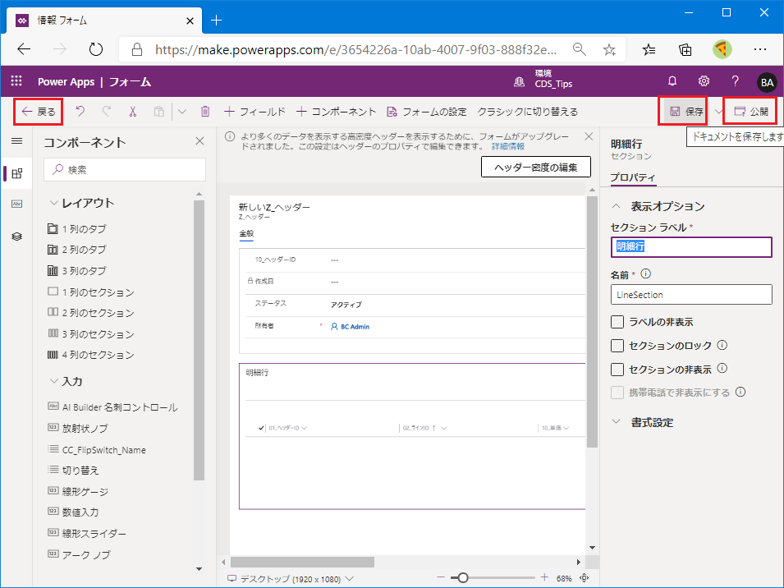Click the delete trash can icon
The width and height of the screenshot is (784, 588).
click(205, 111)
